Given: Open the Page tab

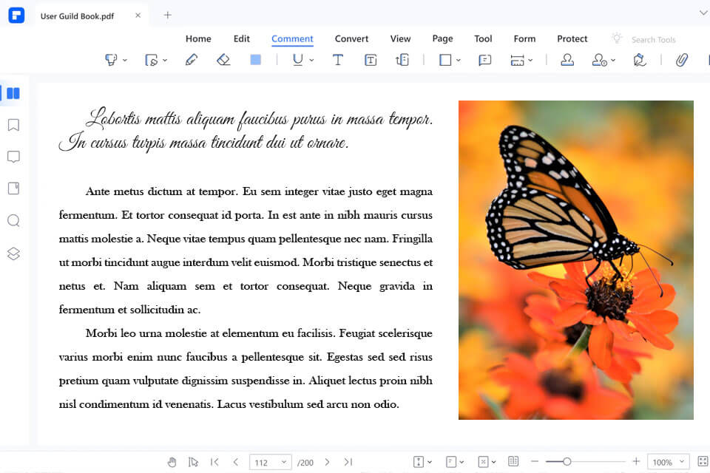Looking at the screenshot, I should (x=442, y=39).
